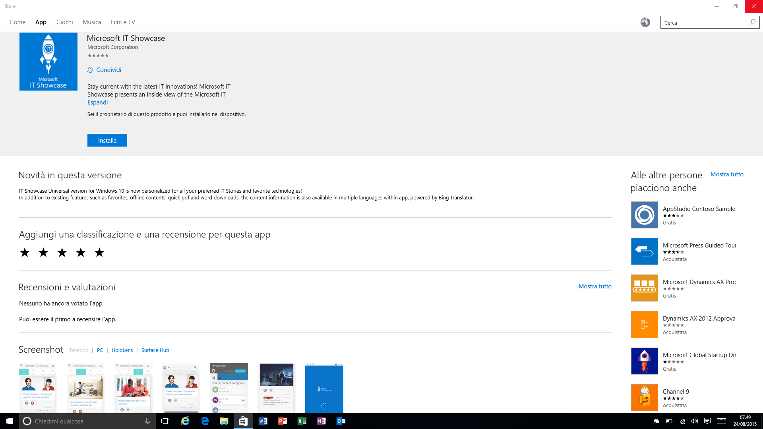Click the OneDrive cloud tray icon
763x429 pixels.
tap(656, 421)
